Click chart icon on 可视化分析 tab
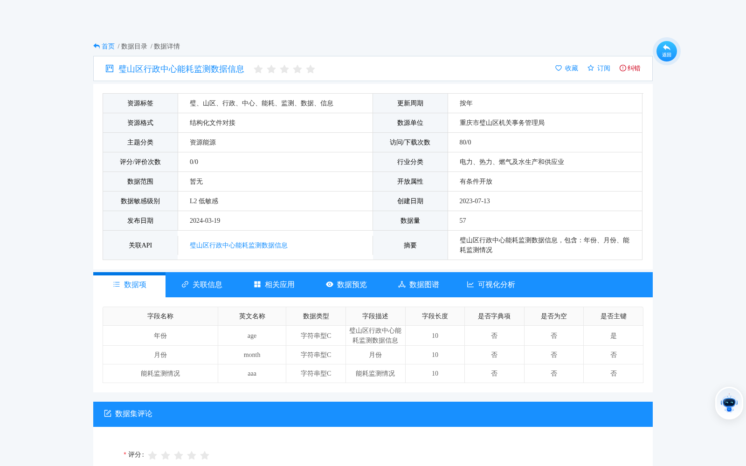The height and width of the screenshot is (466, 746). pyautogui.click(x=470, y=284)
